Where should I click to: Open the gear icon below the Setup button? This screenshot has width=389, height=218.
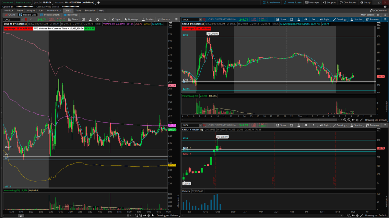pyautogui.click(x=385, y=6)
